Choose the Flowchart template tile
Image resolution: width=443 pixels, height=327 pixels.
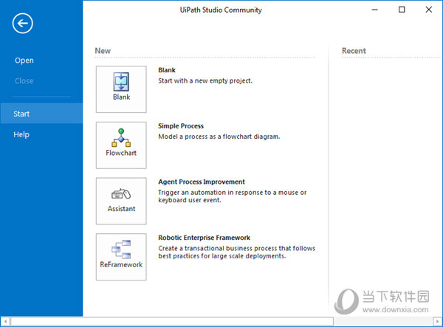tap(121, 145)
